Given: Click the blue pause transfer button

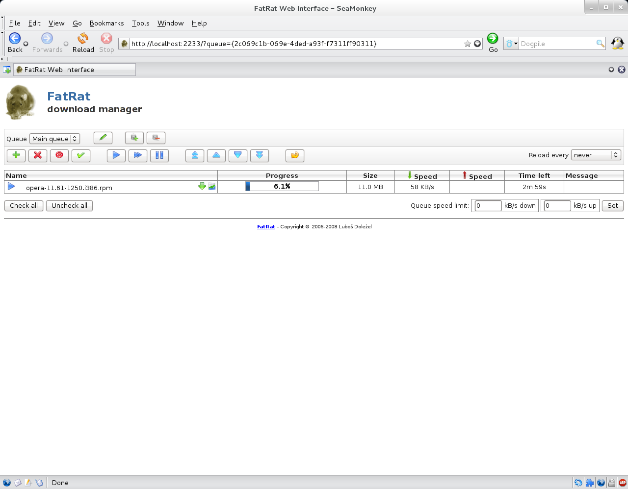Looking at the screenshot, I should (159, 155).
